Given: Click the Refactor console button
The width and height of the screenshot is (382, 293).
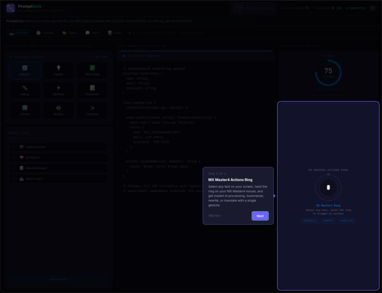Looking at the screenshot, I should click(25, 71).
